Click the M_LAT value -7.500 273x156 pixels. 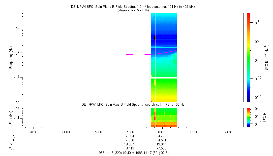[162, 148]
